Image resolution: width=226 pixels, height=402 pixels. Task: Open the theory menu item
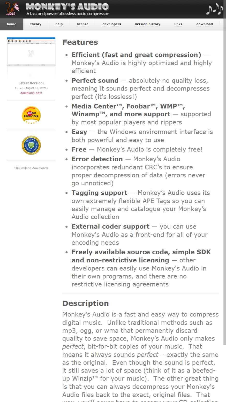click(x=36, y=24)
